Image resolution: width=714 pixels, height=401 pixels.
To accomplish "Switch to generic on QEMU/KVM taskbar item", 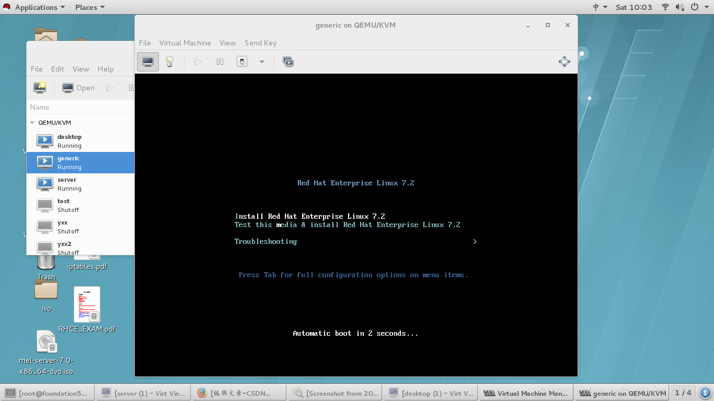I will coord(623,393).
